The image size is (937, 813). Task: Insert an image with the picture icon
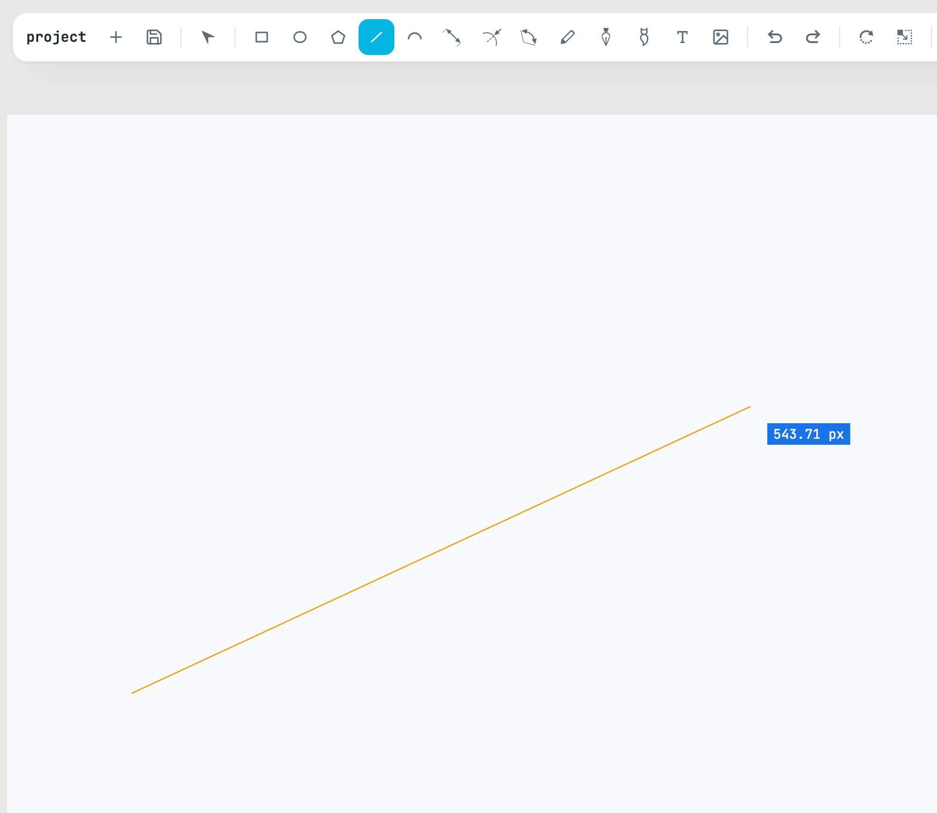[721, 37]
